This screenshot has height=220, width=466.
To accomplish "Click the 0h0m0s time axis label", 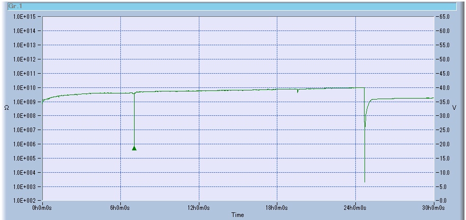I will click(42, 208).
